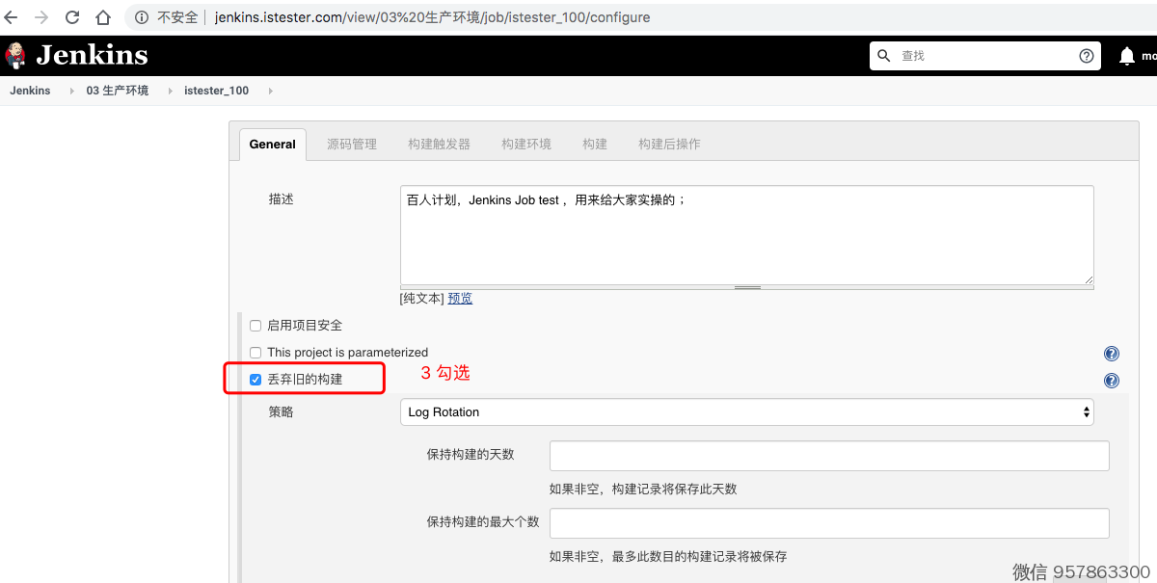Click the browser home icon
The height and width of the screenshot is (583, 1157).
(x=103, y=17)
